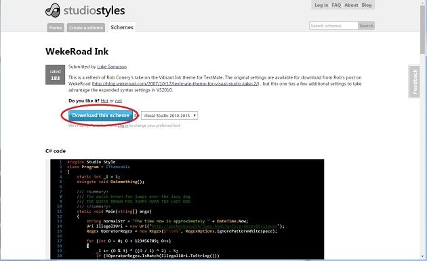Click Download this scheme button

(100, 115)
